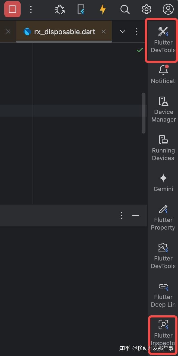Viewport: 178px width, 356px height.
Task: Open the device mirroring icon in the toolbar
Action: point(81,9)
